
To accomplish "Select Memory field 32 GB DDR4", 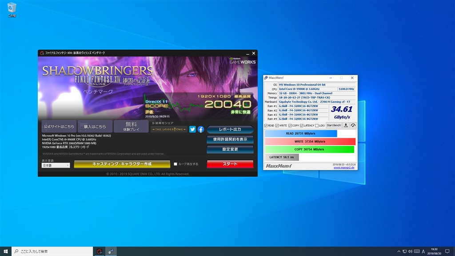I will pos(317,93).
